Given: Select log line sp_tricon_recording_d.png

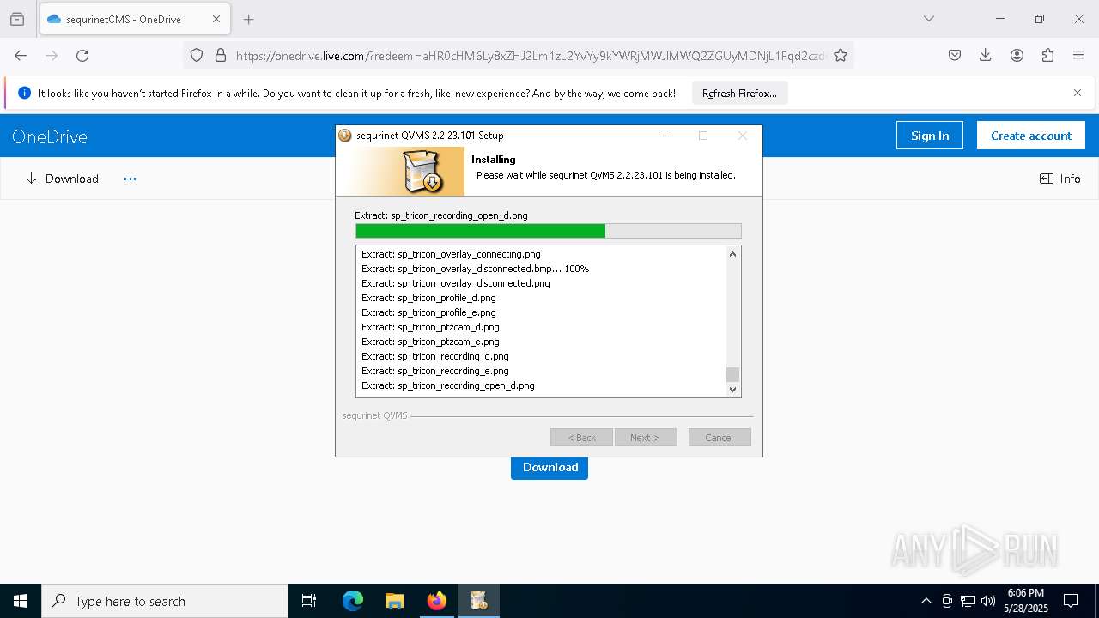Looking at the screenshot, I should click(435, 356).
